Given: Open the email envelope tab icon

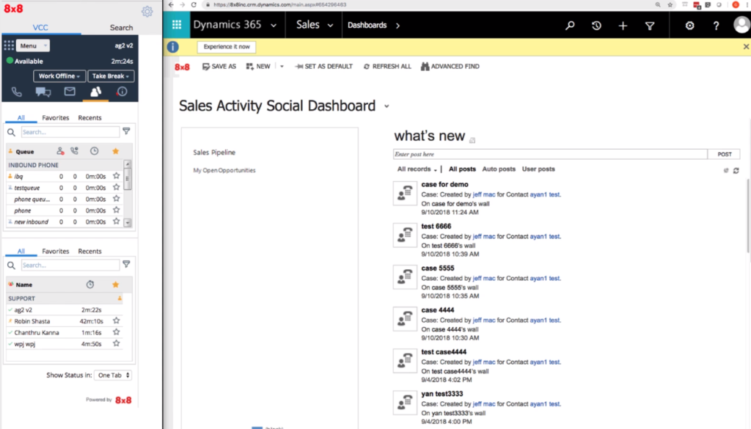Looking at the screenshot, I should [70, 91].
